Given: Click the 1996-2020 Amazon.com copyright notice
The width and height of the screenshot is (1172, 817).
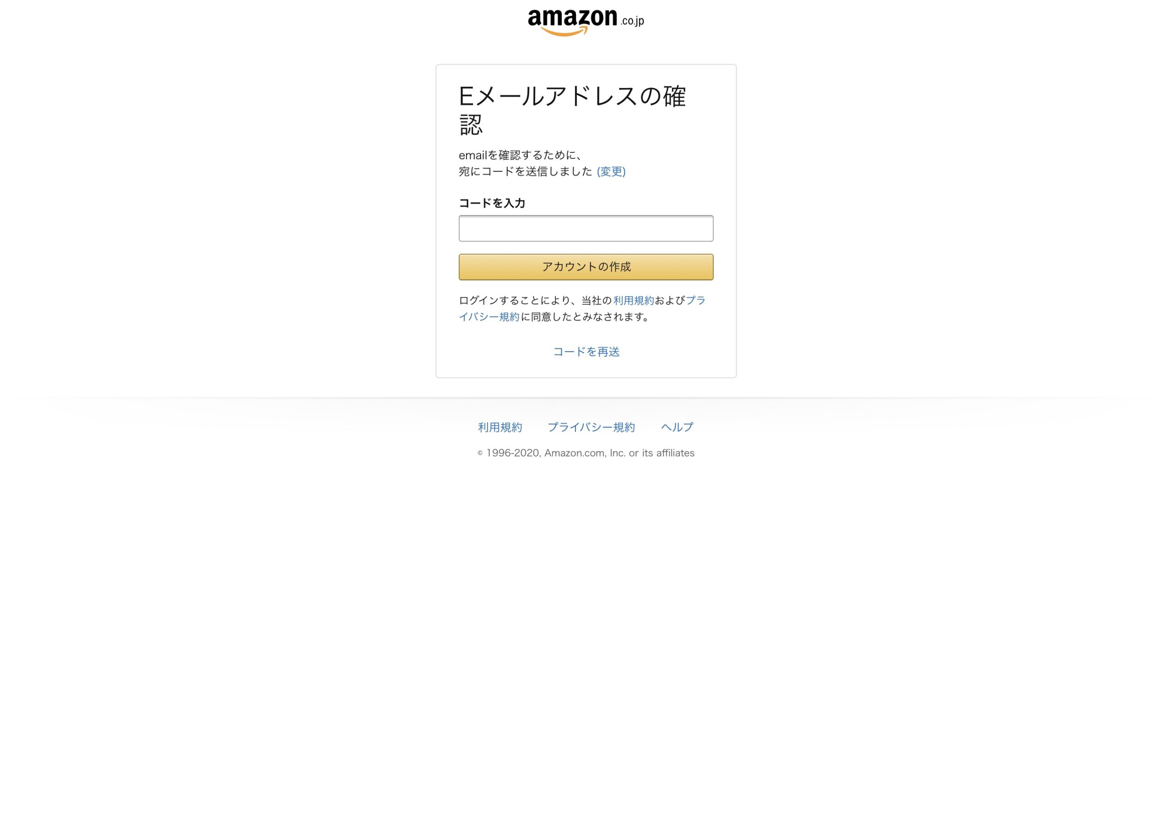Looking at the screenshot, I should 586,453.
